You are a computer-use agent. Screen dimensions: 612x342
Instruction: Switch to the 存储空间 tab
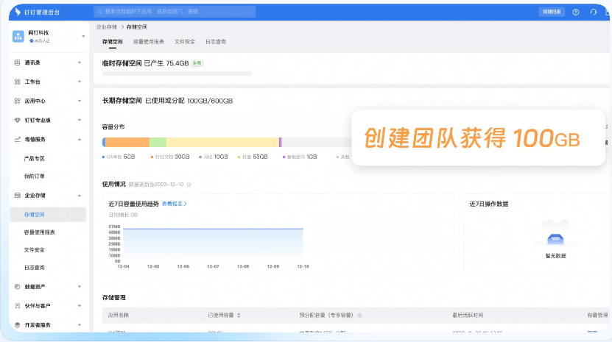point(113,42)
